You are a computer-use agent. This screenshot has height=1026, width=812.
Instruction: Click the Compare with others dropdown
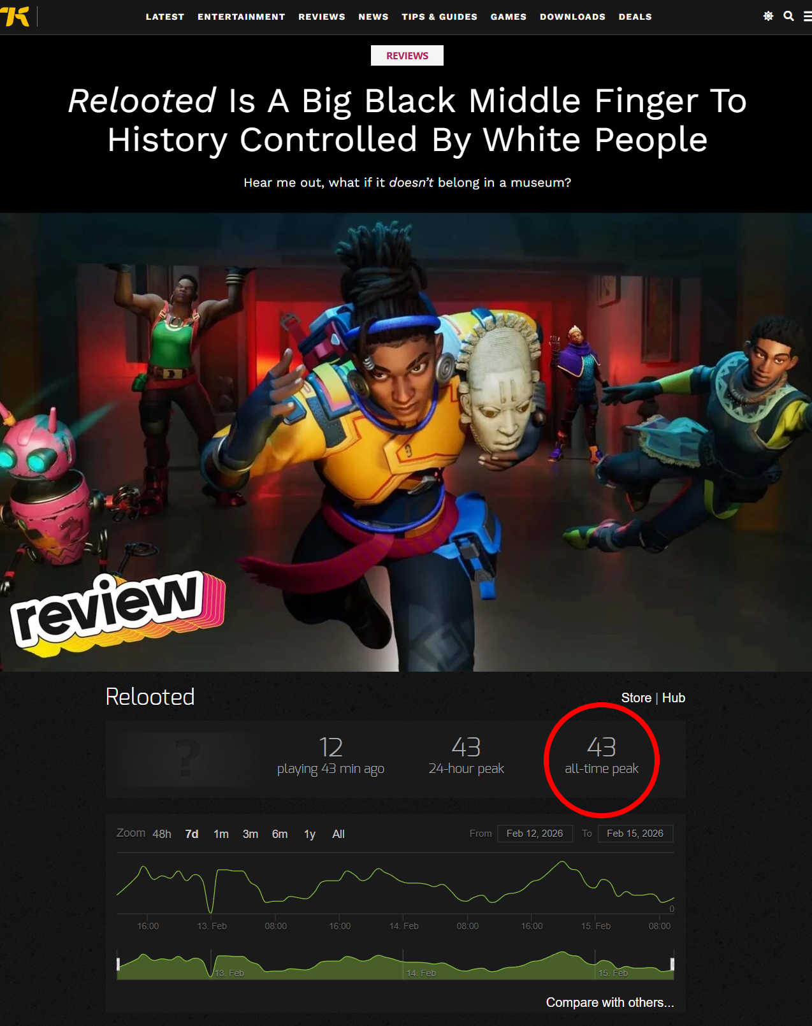tap(610, 1002)
